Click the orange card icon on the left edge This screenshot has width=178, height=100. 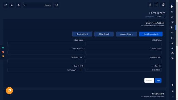3,56
